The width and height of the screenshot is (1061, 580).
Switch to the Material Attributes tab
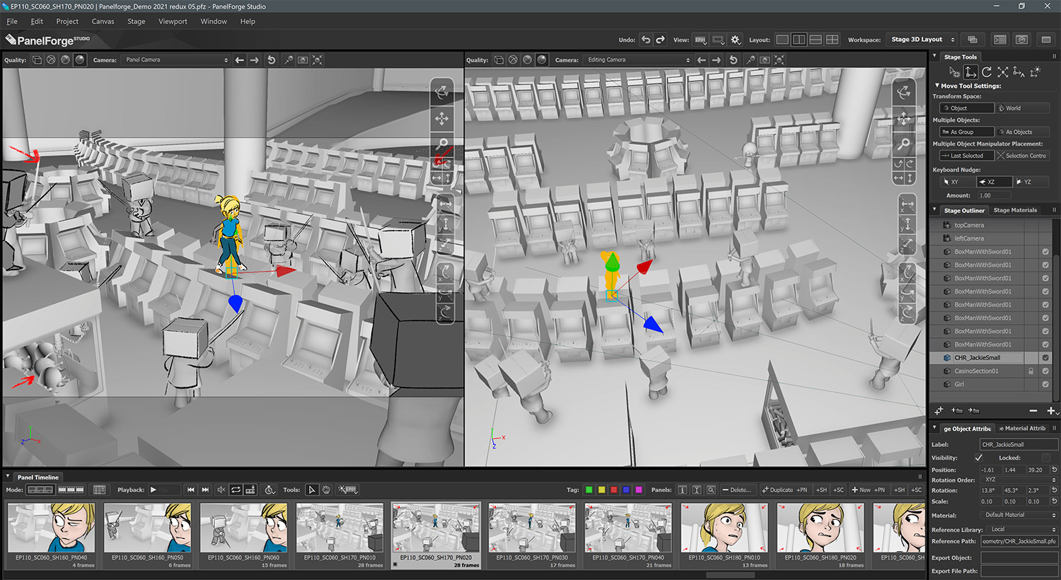1022,428
